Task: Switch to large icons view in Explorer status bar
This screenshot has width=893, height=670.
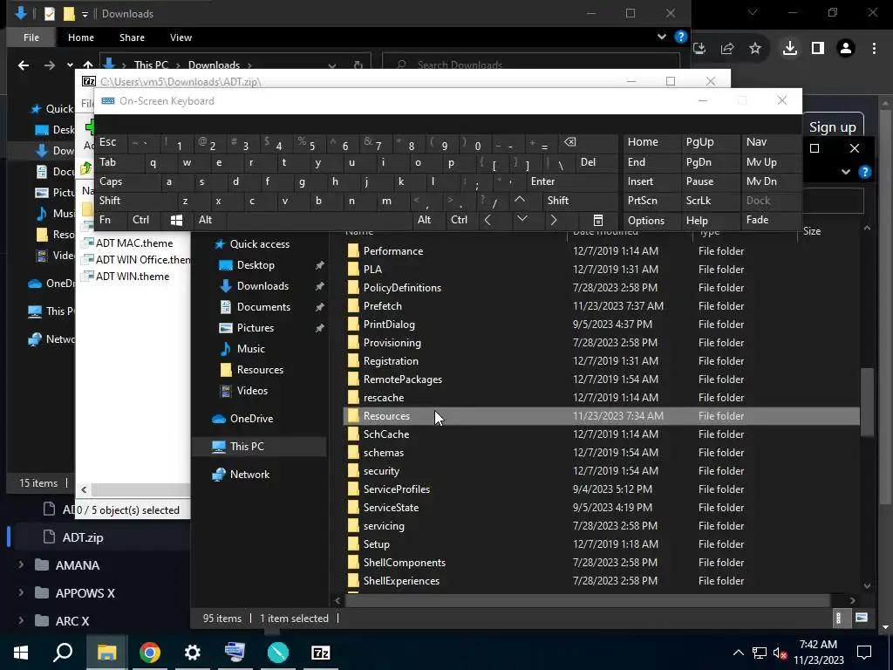Action: tap(862, 619)
